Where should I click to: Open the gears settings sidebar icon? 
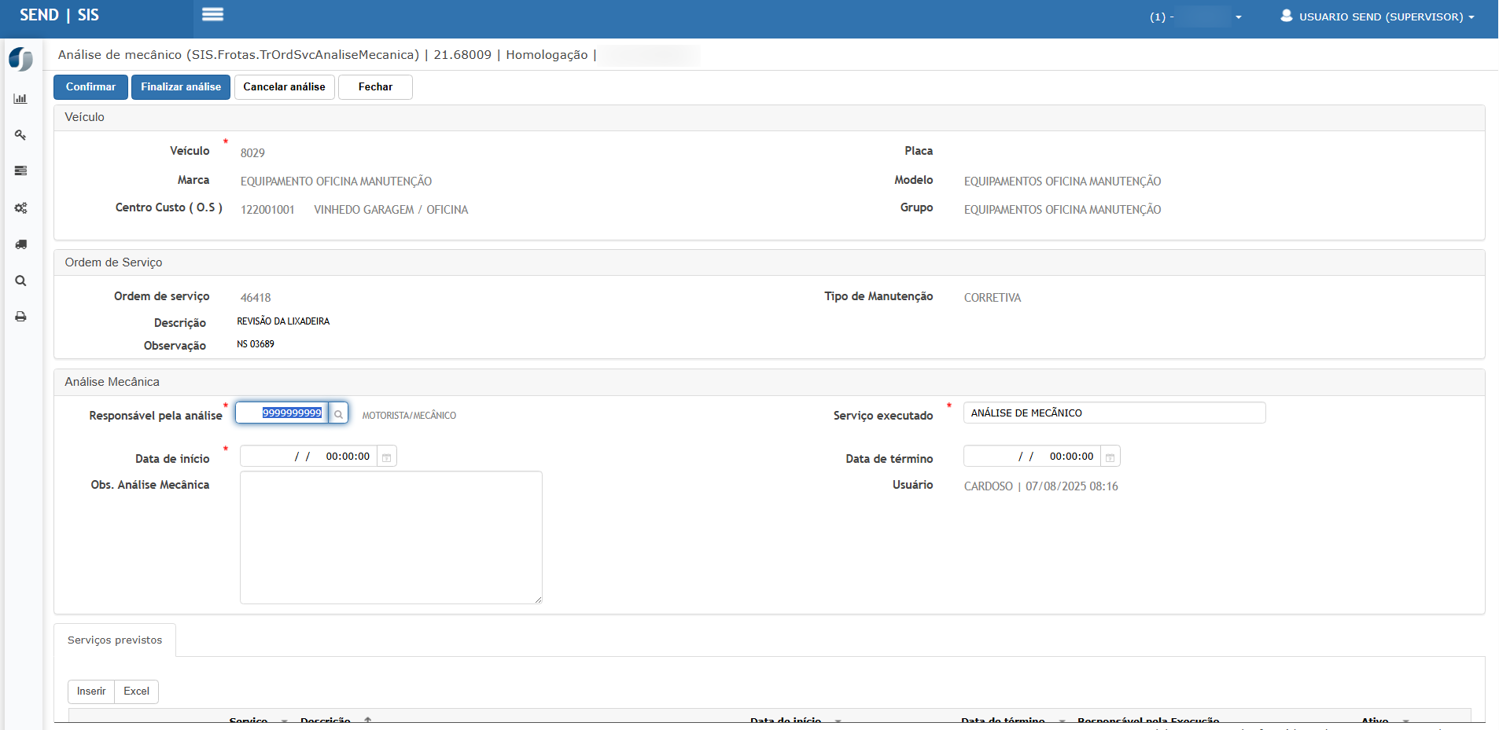click(x=20, y=208)
